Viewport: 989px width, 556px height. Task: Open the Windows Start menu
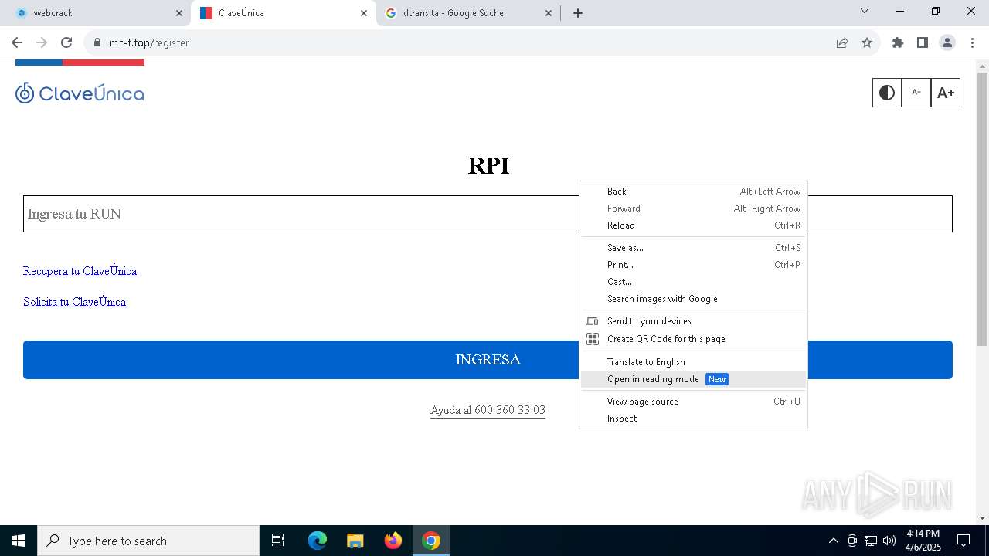coord(19,541)
